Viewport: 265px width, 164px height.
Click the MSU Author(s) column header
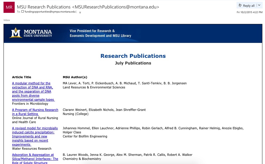pos(75,77)
